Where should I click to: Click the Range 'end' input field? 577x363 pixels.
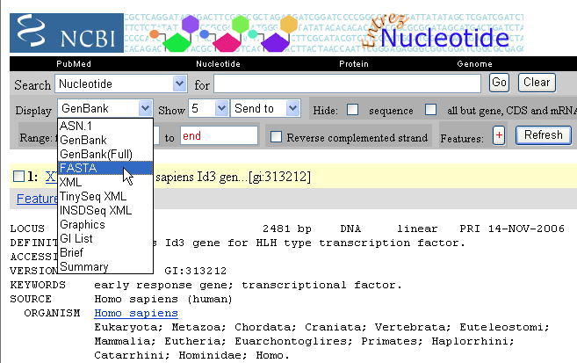pyautogui.click(x=219, y=135)
